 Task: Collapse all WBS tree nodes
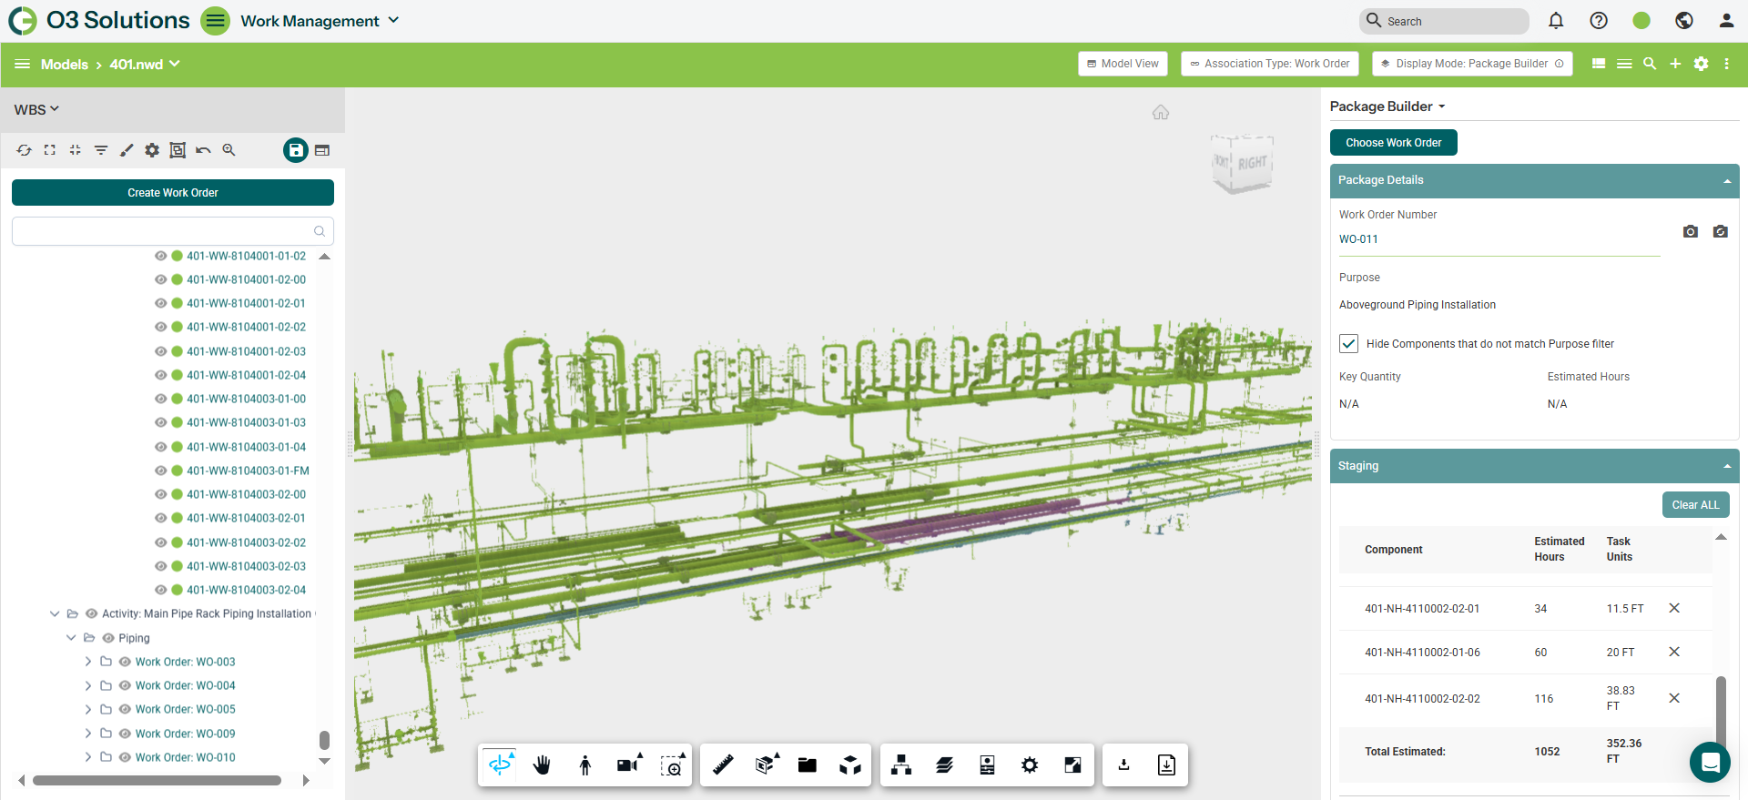coord(76,150)
